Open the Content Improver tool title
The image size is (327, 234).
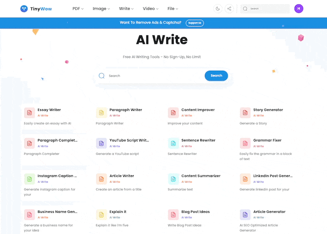point(198,110)
